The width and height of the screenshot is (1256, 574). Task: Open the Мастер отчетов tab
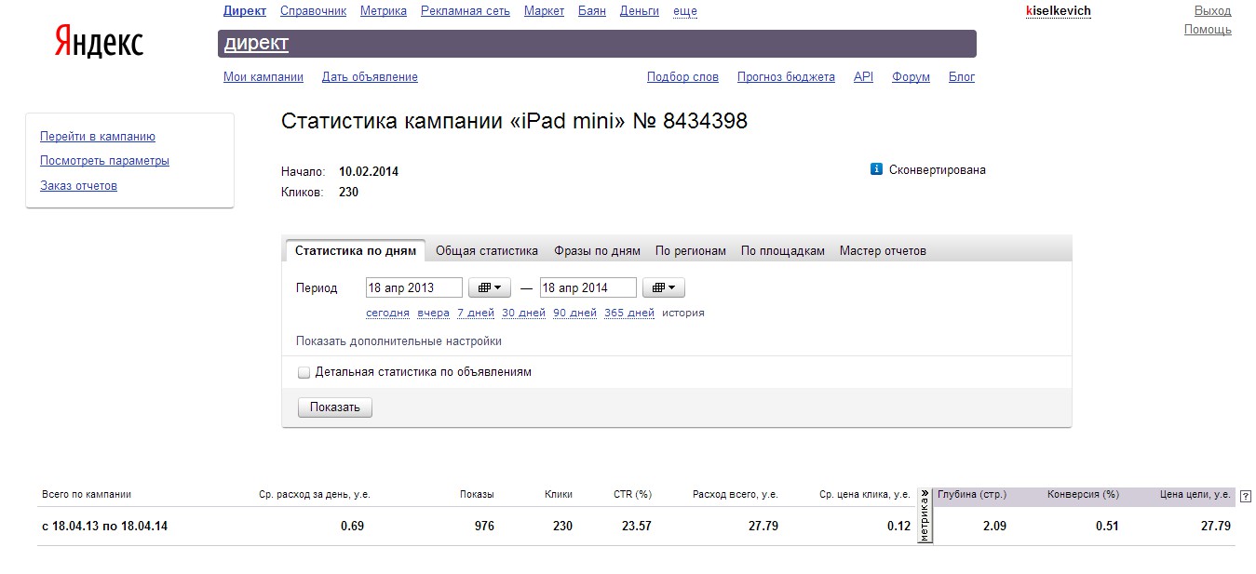[883, 251]
